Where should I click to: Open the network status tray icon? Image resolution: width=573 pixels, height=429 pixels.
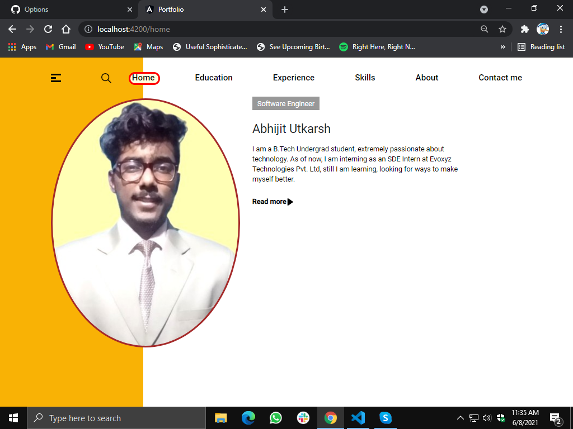474,418
